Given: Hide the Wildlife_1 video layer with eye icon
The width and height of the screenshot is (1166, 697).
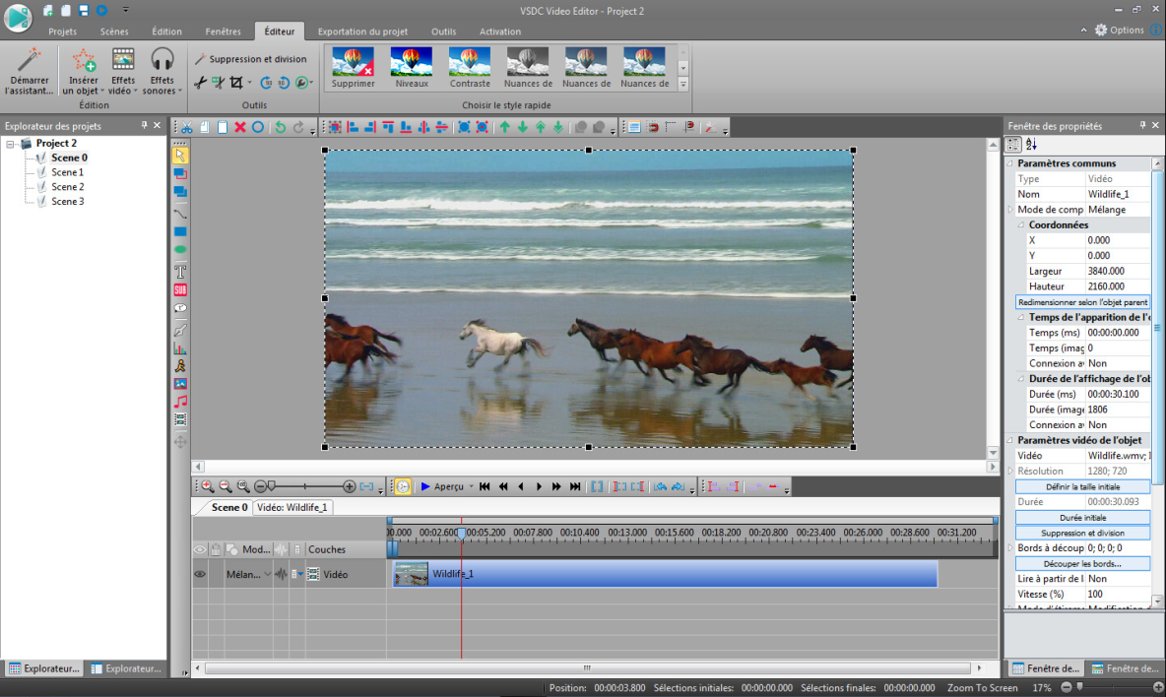Looking at the screenshot, I should (200, 574).
